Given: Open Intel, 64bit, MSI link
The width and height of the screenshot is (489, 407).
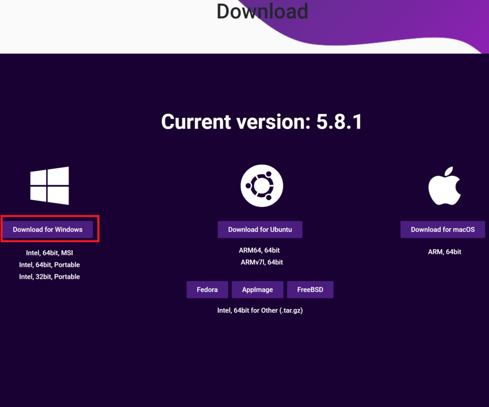Looking at the screenshot, I should pos(49,253).
